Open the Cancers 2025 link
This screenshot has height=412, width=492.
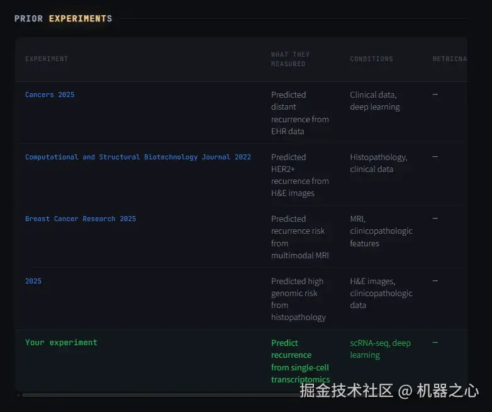[x=50, y=94]
